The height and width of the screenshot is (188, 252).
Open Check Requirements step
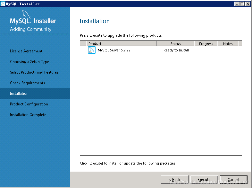click(27, 83)
